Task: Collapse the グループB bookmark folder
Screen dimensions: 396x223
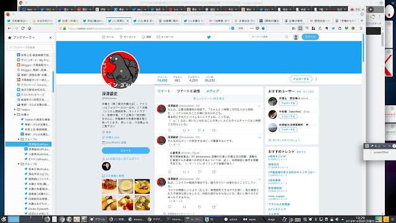Action: click(19, 164)
